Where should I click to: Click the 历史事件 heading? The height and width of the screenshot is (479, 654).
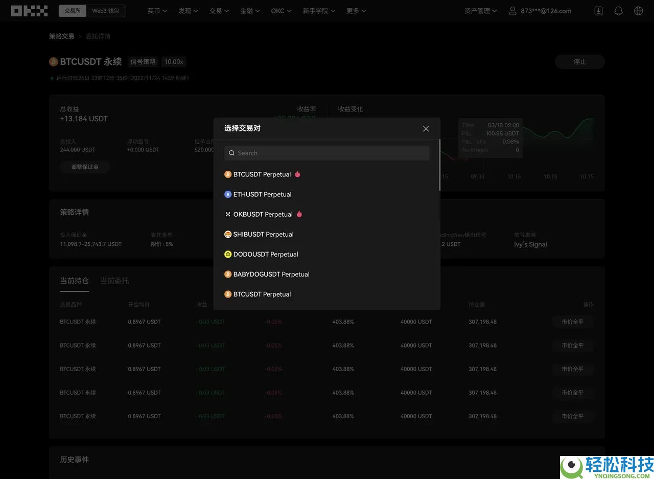point(75,460)
